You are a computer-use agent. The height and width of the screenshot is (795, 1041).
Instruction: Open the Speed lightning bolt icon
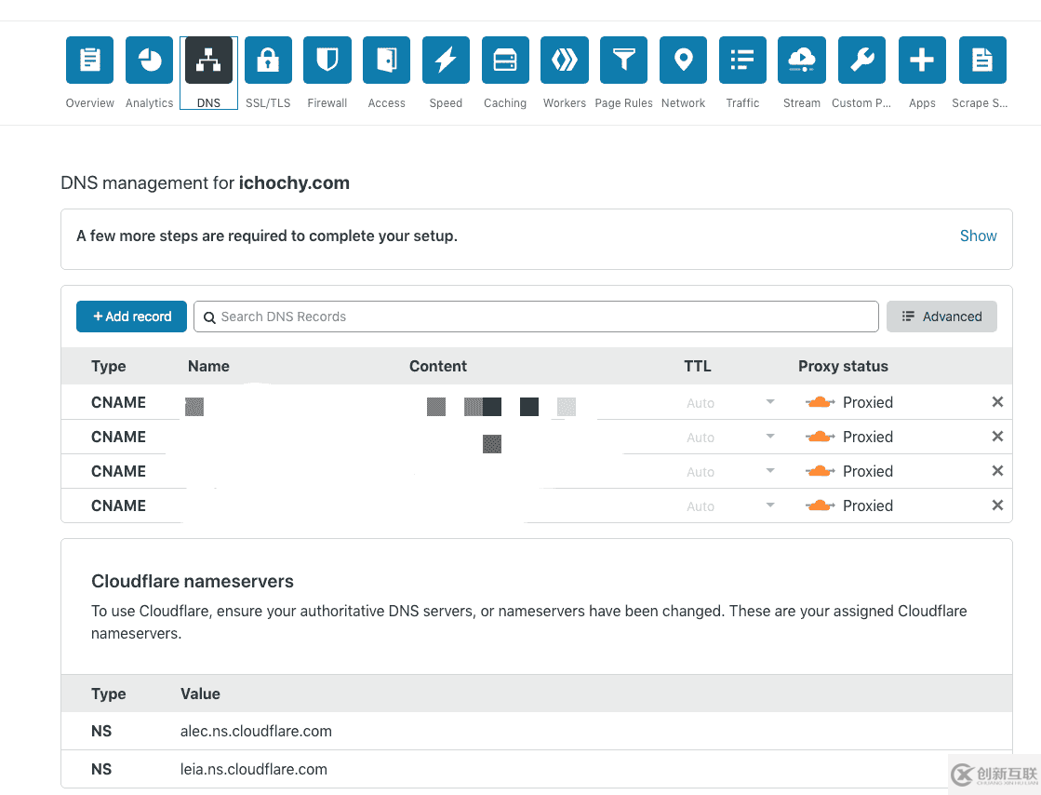pyautogui.click(x=446, y=61)
